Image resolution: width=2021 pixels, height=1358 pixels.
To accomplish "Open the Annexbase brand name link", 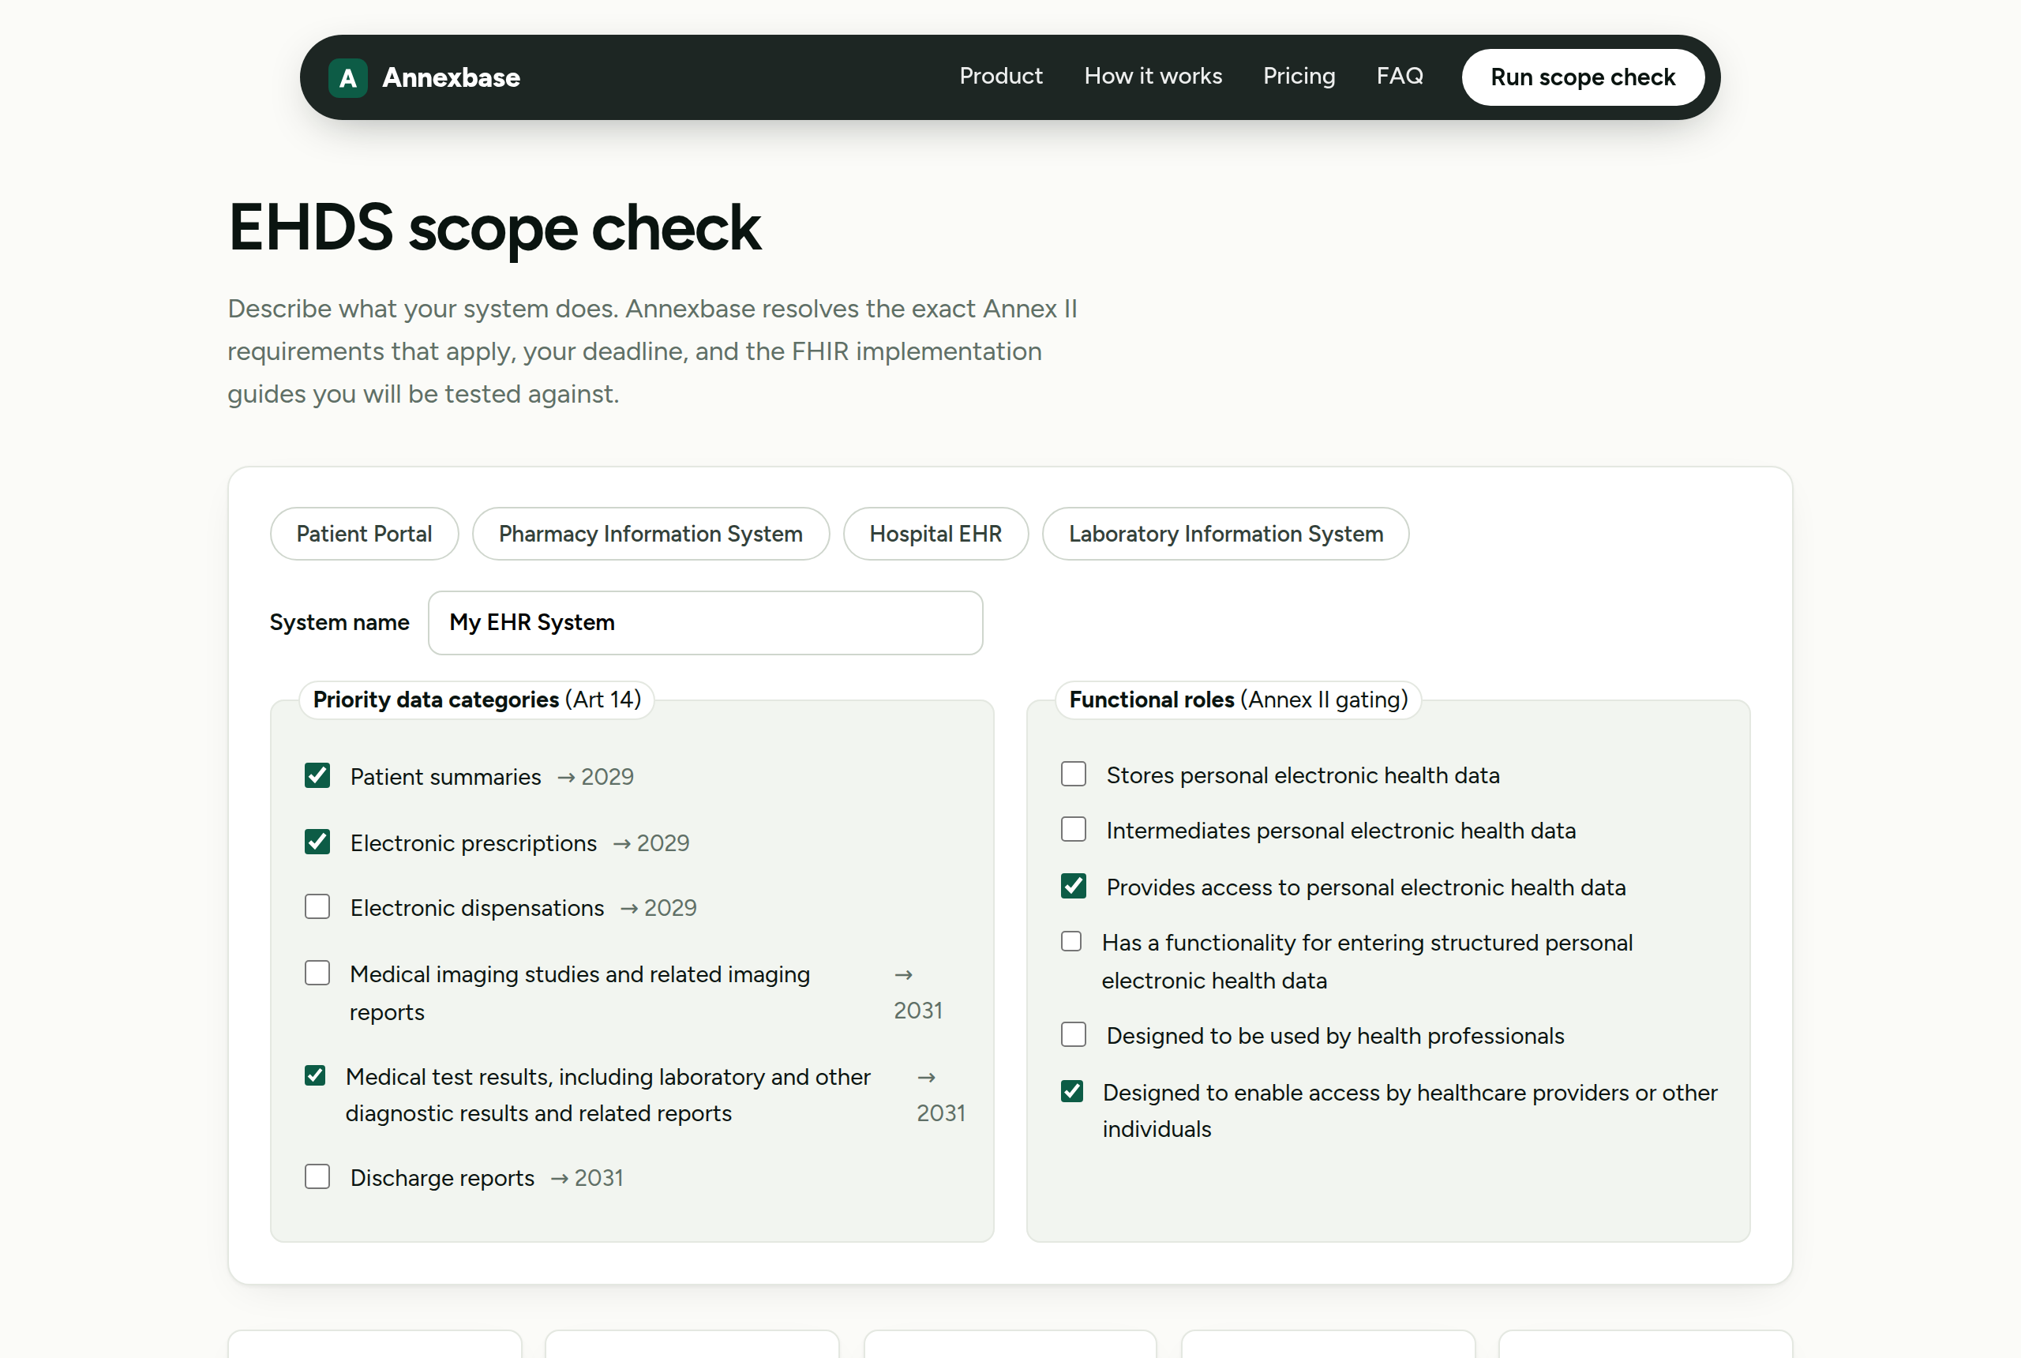I will [x=451, y=78].
